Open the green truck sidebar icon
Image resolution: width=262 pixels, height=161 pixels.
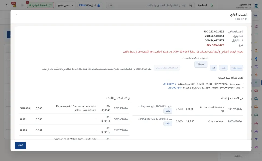tap(256, 115)
